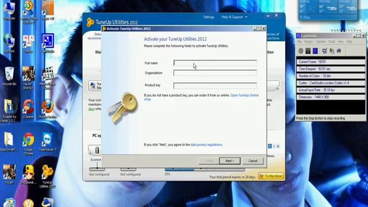Open the Help menu in CamStudio

tap(349, 41)
